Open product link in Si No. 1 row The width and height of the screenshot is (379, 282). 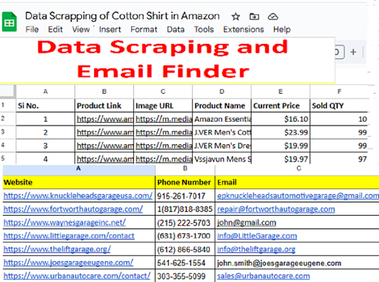pyautogui.click(x=105, y=119)
